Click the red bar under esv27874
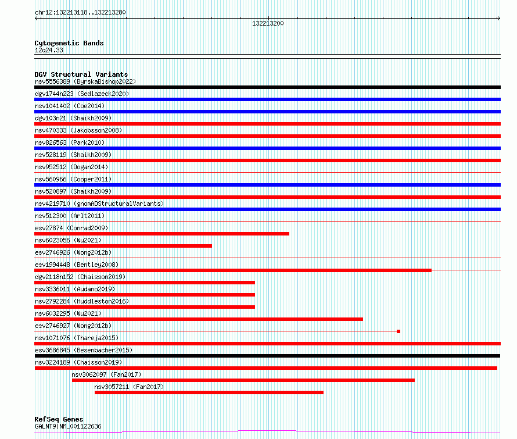Image resolution: width=517 pixels, height=439 pixels. tap(162, 234)
